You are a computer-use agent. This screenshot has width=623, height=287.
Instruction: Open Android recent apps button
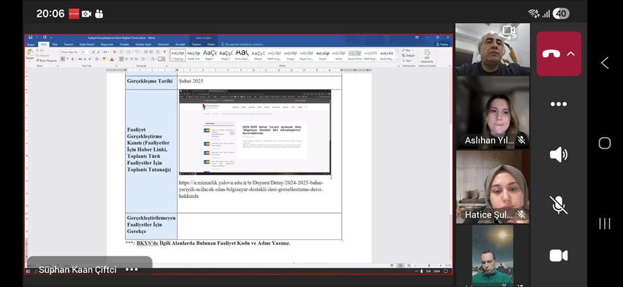604,223
